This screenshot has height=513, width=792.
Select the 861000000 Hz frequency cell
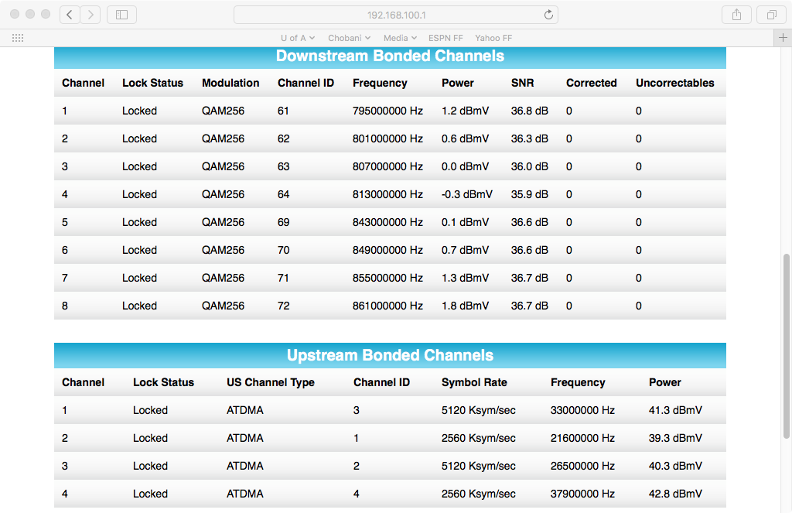[387, 306]
